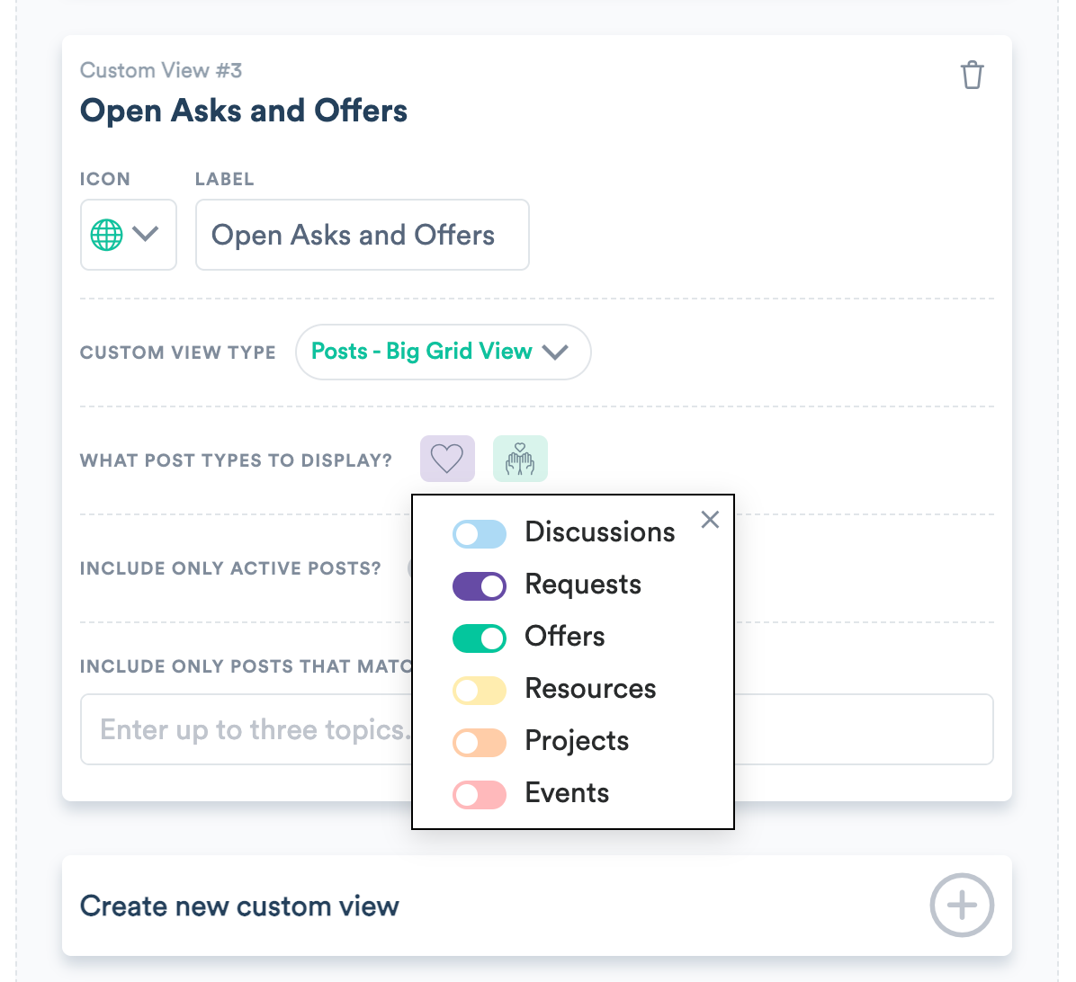Disable the Requests toggle
Image resolution: width=1076 pixels, height=982 pixels.
click(479, 585)
